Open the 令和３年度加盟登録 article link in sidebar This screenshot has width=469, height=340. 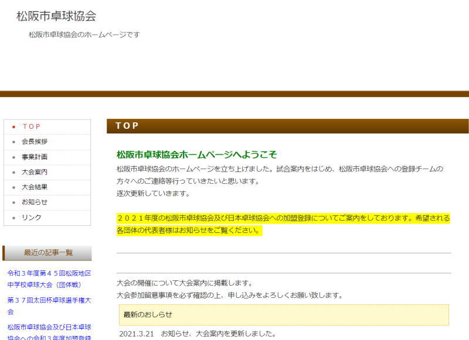49,332
